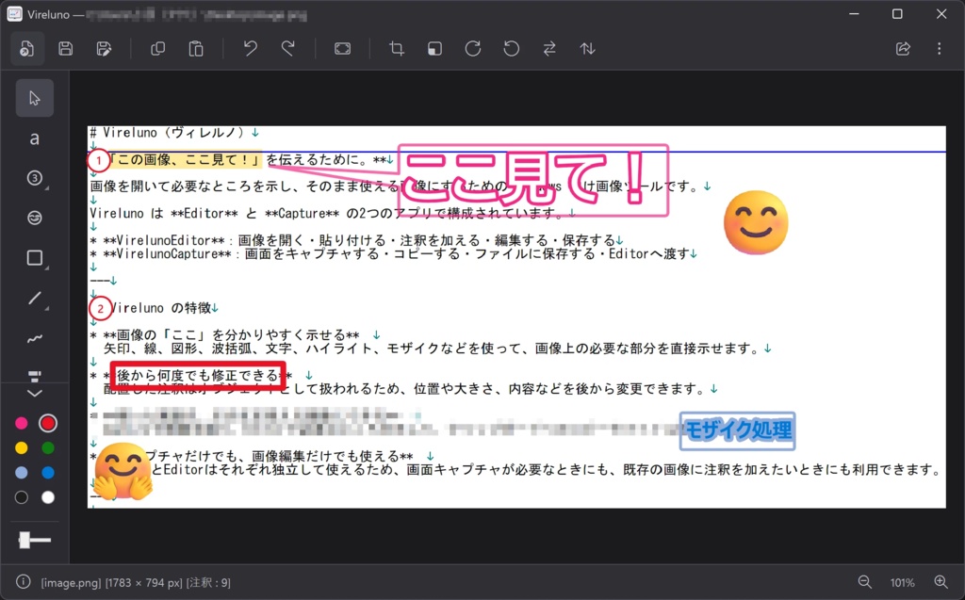Undo the last edit

click(250, 49)
